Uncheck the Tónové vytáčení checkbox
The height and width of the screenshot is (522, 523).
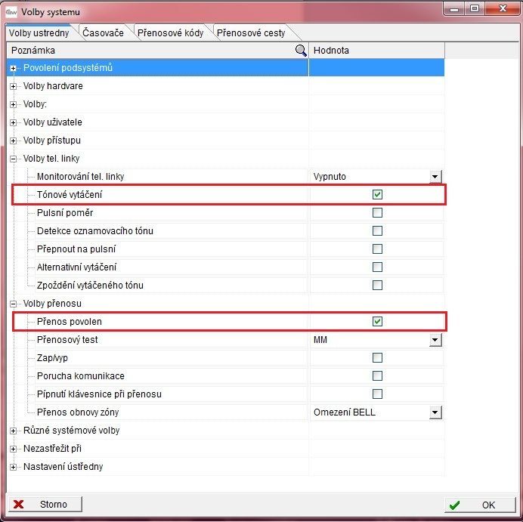(377, 195)
